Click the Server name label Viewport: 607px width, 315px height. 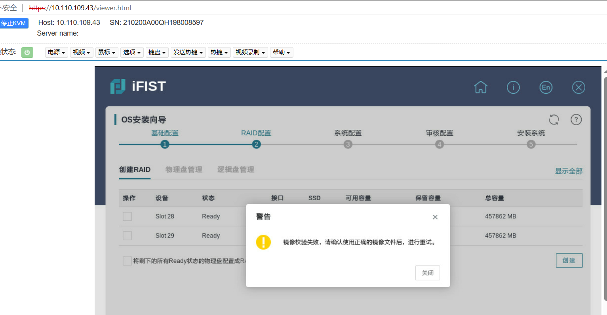tap(58, 33)
